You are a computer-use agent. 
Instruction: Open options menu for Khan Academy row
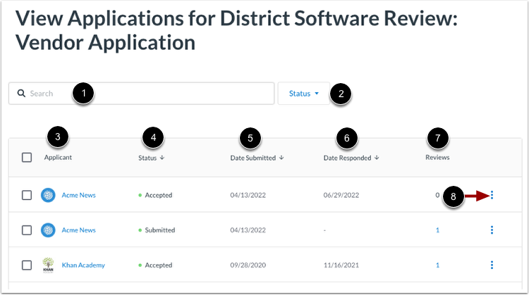click(492, 265)
